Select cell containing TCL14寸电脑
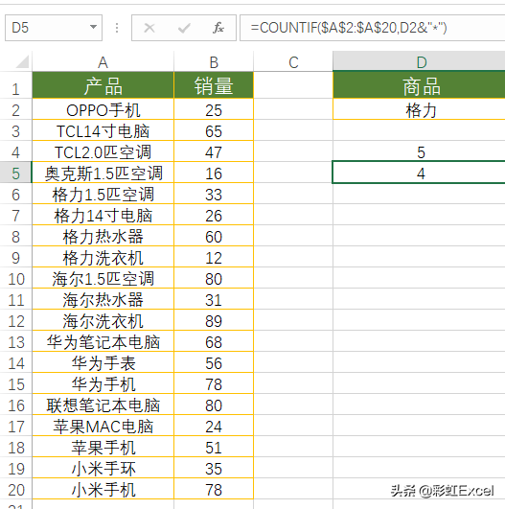The image size is (505, 509). 103,130
